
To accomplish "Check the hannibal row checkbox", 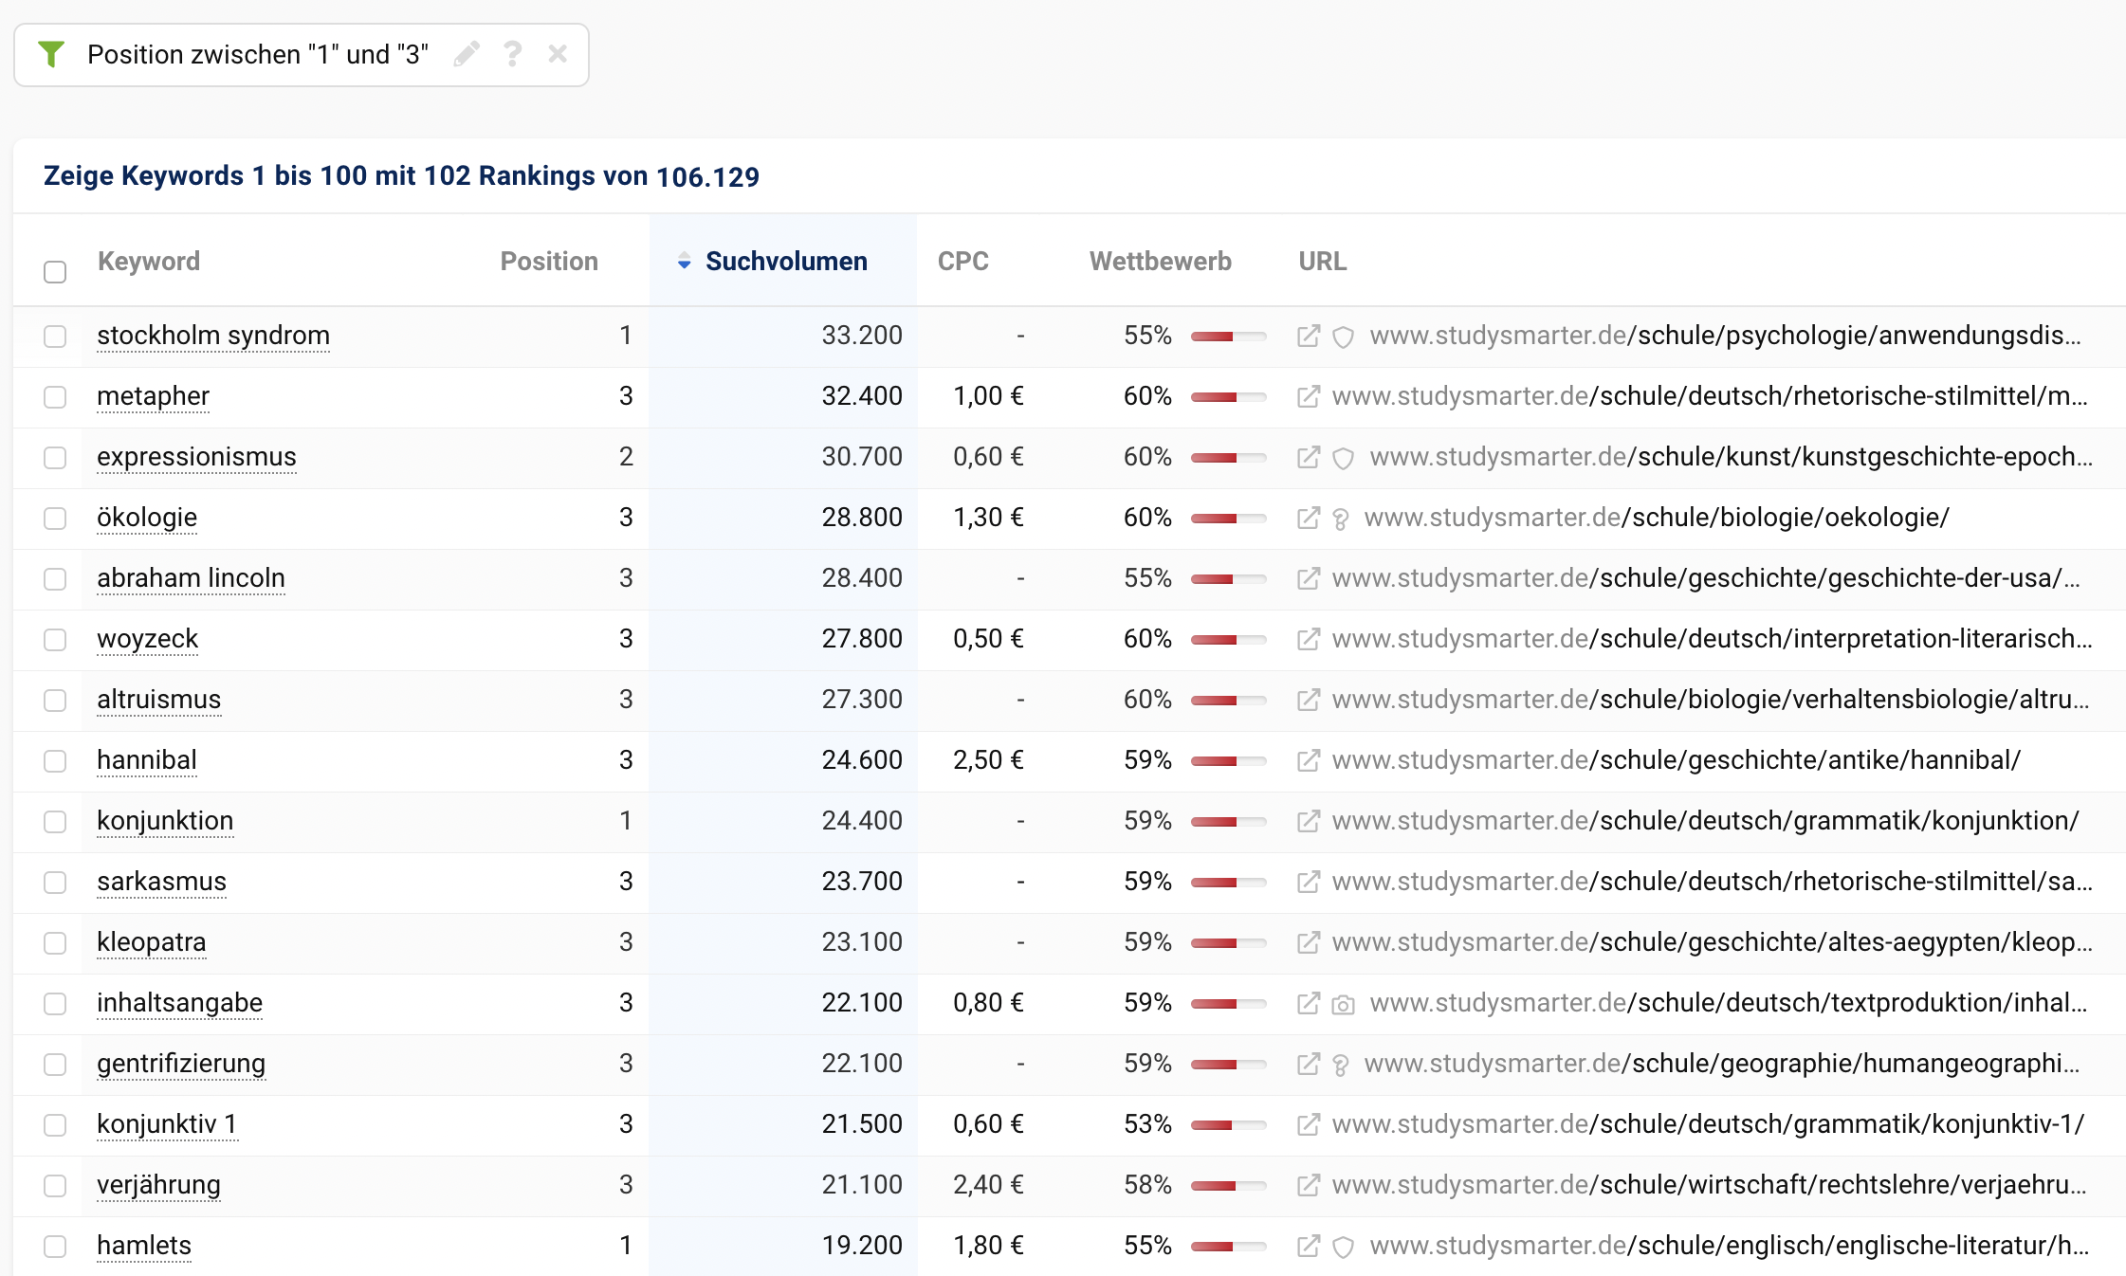I will [x=55, y=761].
